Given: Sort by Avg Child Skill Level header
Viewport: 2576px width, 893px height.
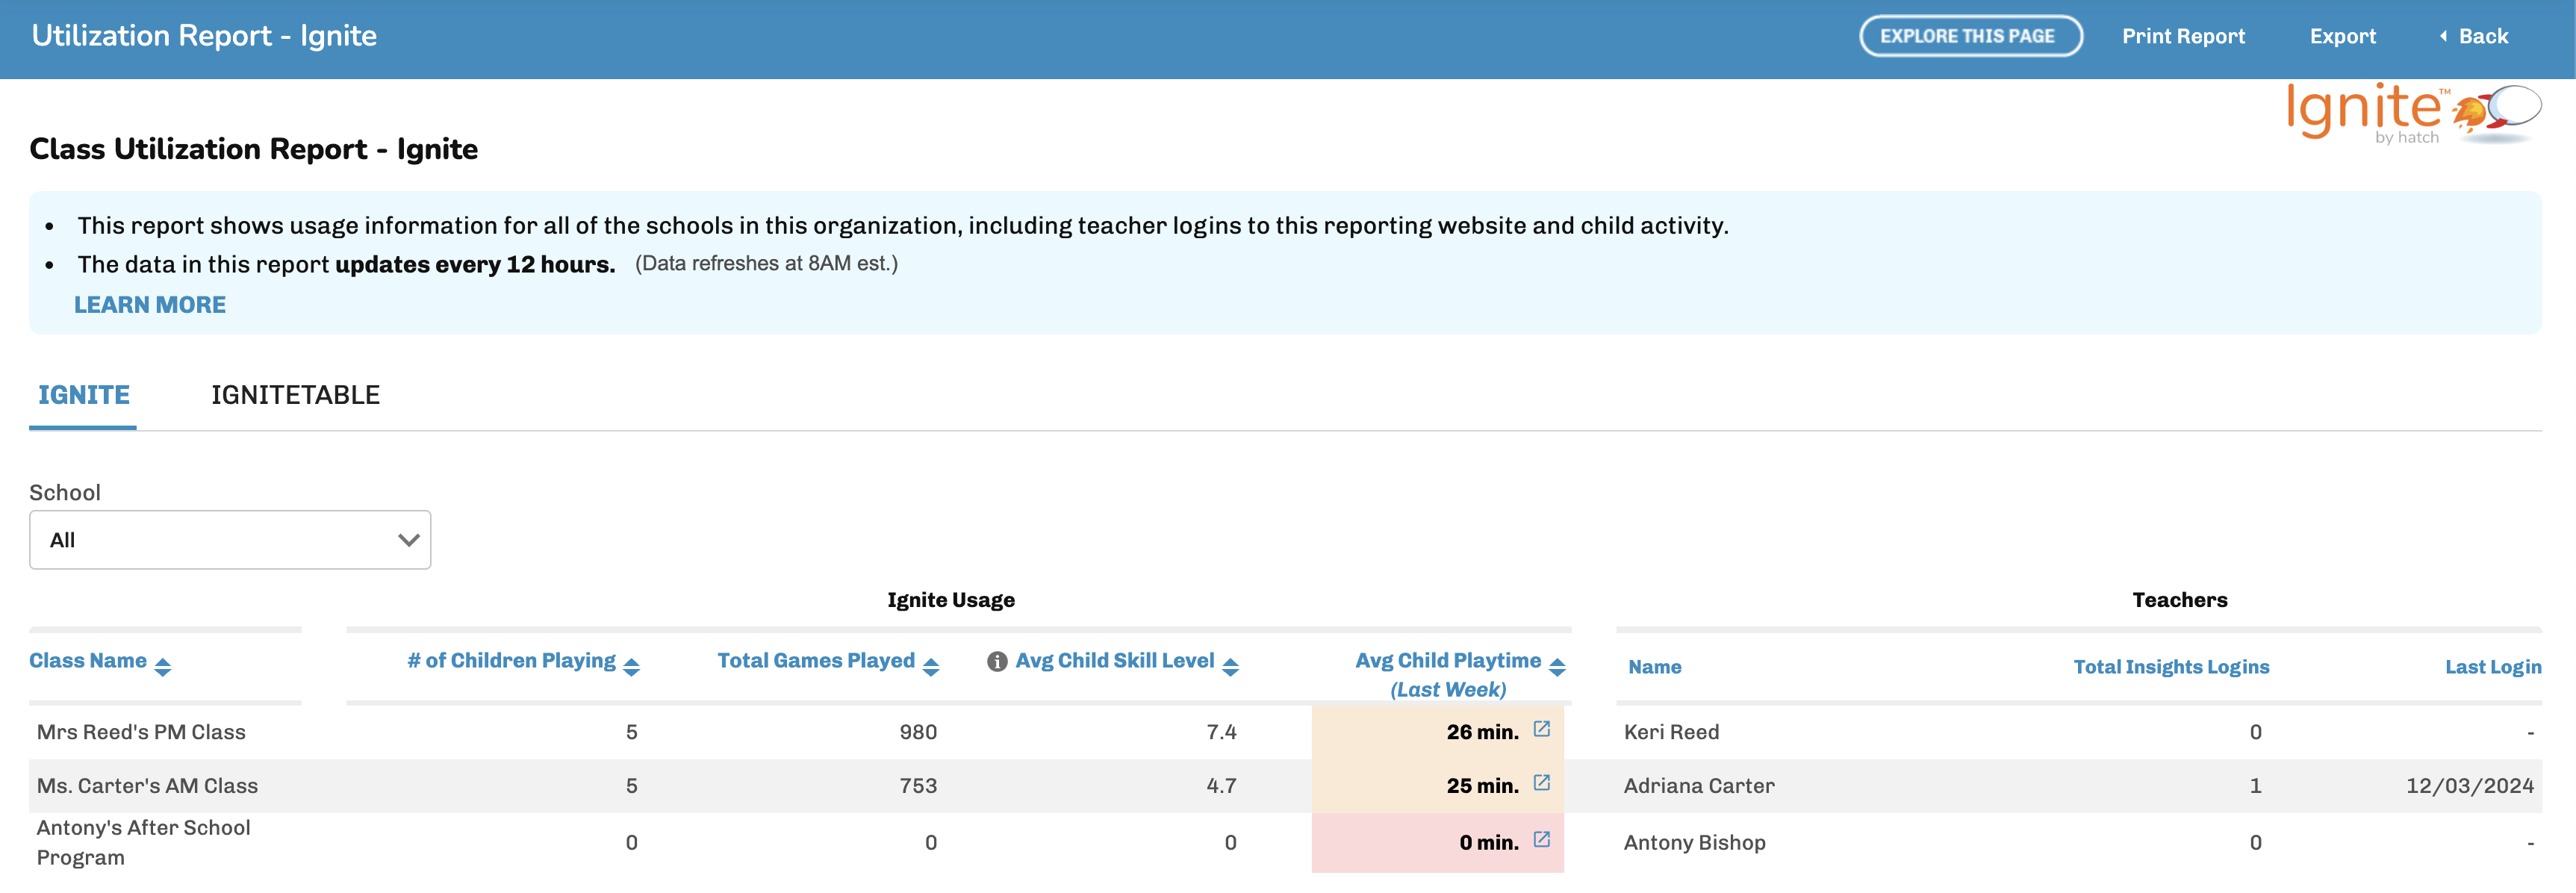Looking at the screenshot, I should (x=1115, y=661).
